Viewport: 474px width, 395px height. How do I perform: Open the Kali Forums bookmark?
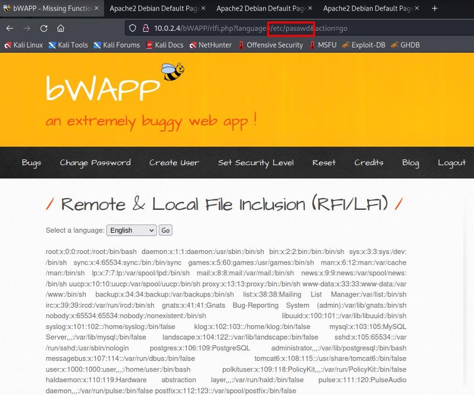[117, 45]
